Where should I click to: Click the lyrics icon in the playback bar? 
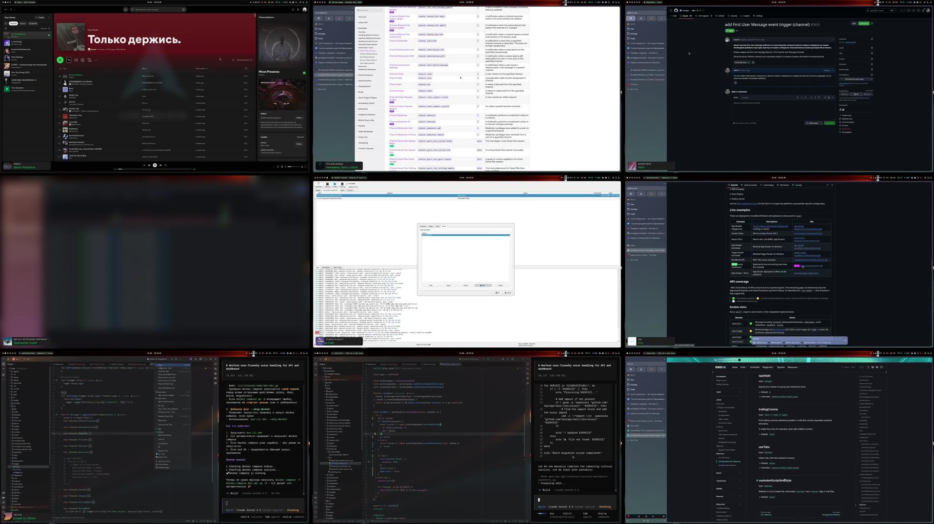point(274,166)
